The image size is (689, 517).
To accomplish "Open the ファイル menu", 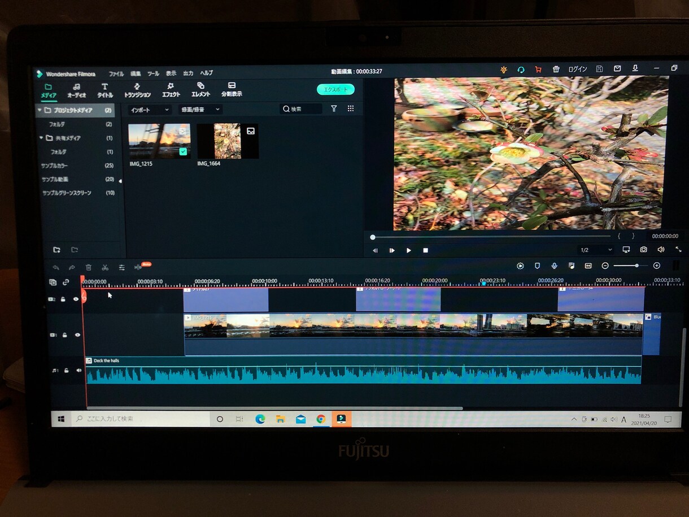I will (x=116, y=73).
